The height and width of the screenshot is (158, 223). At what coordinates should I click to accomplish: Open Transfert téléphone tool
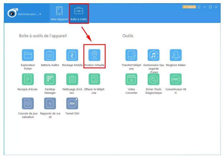click(x=131, y=55)
